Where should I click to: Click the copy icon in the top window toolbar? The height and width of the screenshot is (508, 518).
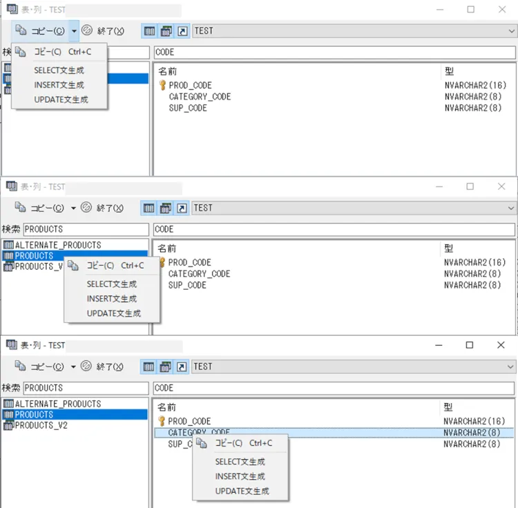21,30
